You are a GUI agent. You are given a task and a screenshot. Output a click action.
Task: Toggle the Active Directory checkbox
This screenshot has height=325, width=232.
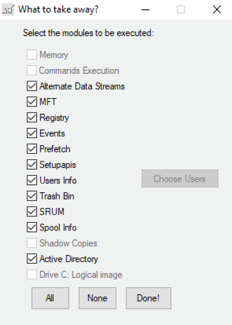tap(32, 259)
